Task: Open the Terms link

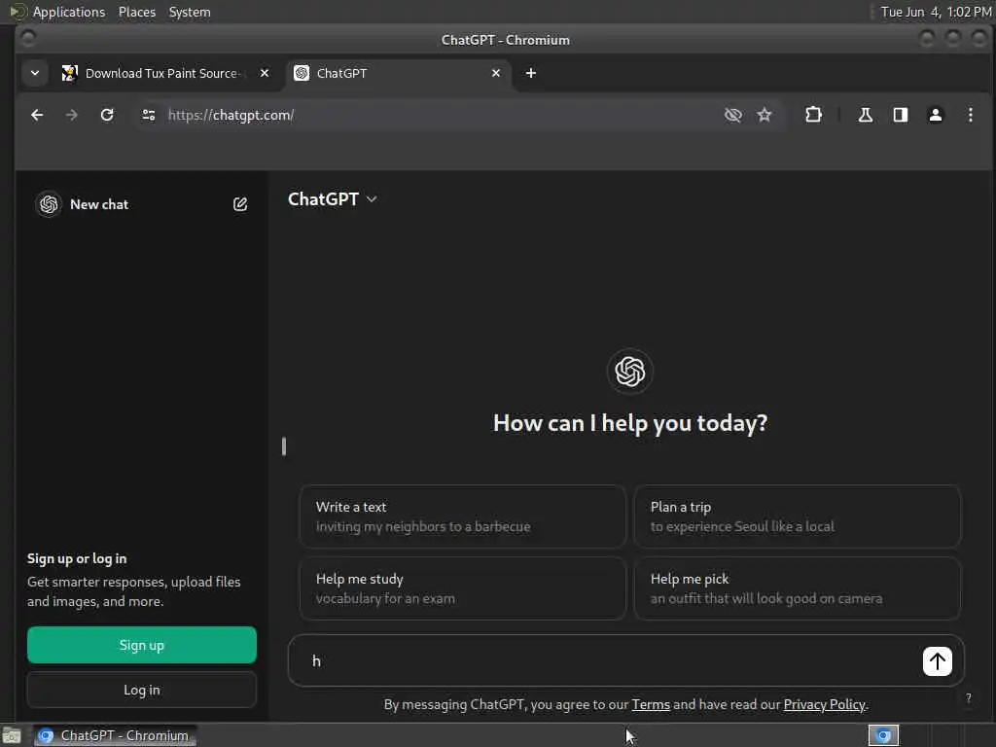Action: coord(651,704)
